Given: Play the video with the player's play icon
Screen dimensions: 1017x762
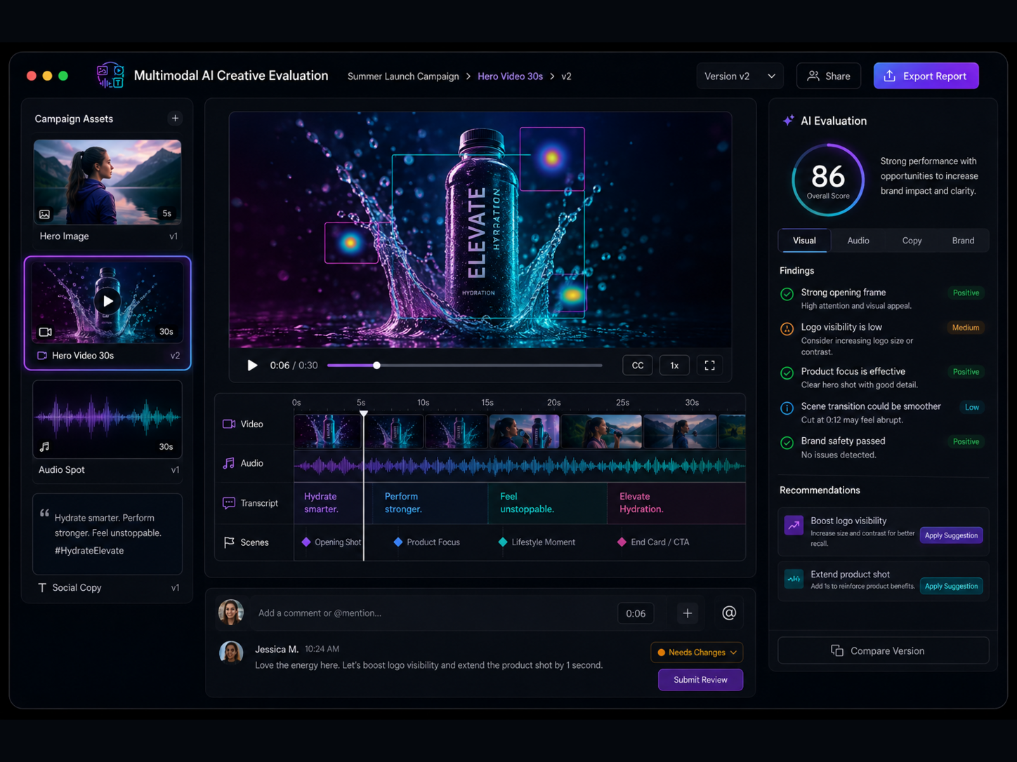Looking at the screenshot, I should point(252,366).
